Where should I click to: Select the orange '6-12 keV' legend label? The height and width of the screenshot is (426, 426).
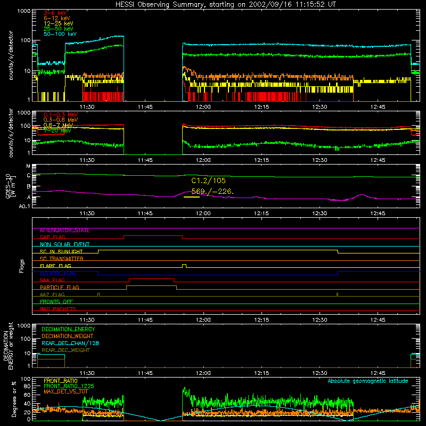click(57, 18)
